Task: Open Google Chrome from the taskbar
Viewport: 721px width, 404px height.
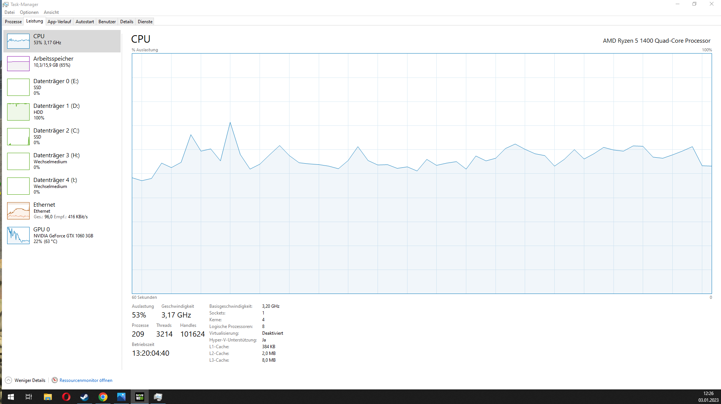Action: pos(103,397)
